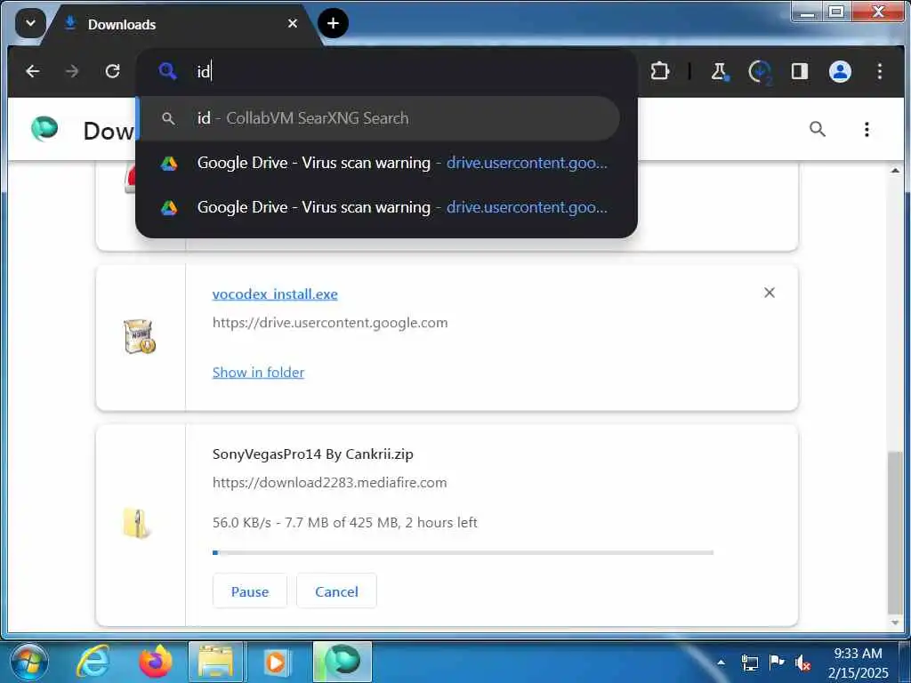Viewport: 911px width, 683px height.
Task: Open the taskbar clock and date
Action: click(x=859, y=663)
